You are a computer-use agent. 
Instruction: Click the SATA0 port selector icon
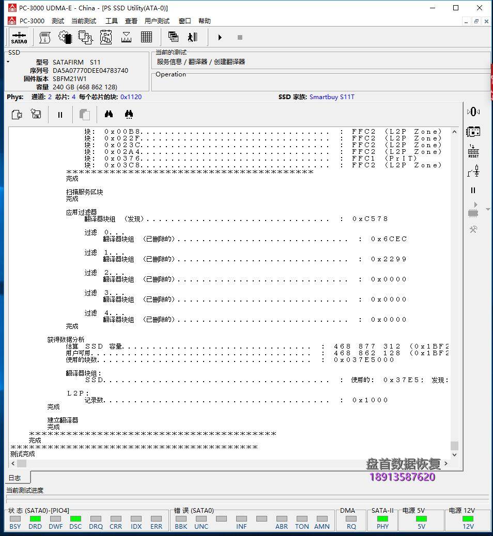click(x=19, y=37)
